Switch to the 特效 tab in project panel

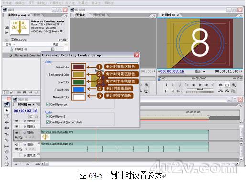click(x=37, y=15)
